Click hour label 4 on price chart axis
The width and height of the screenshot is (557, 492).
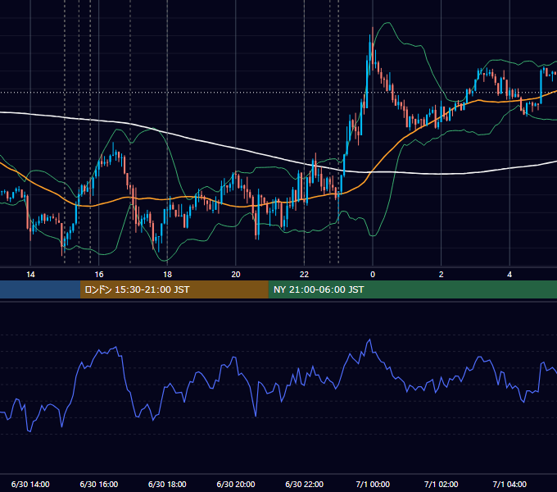pos(509,275)
